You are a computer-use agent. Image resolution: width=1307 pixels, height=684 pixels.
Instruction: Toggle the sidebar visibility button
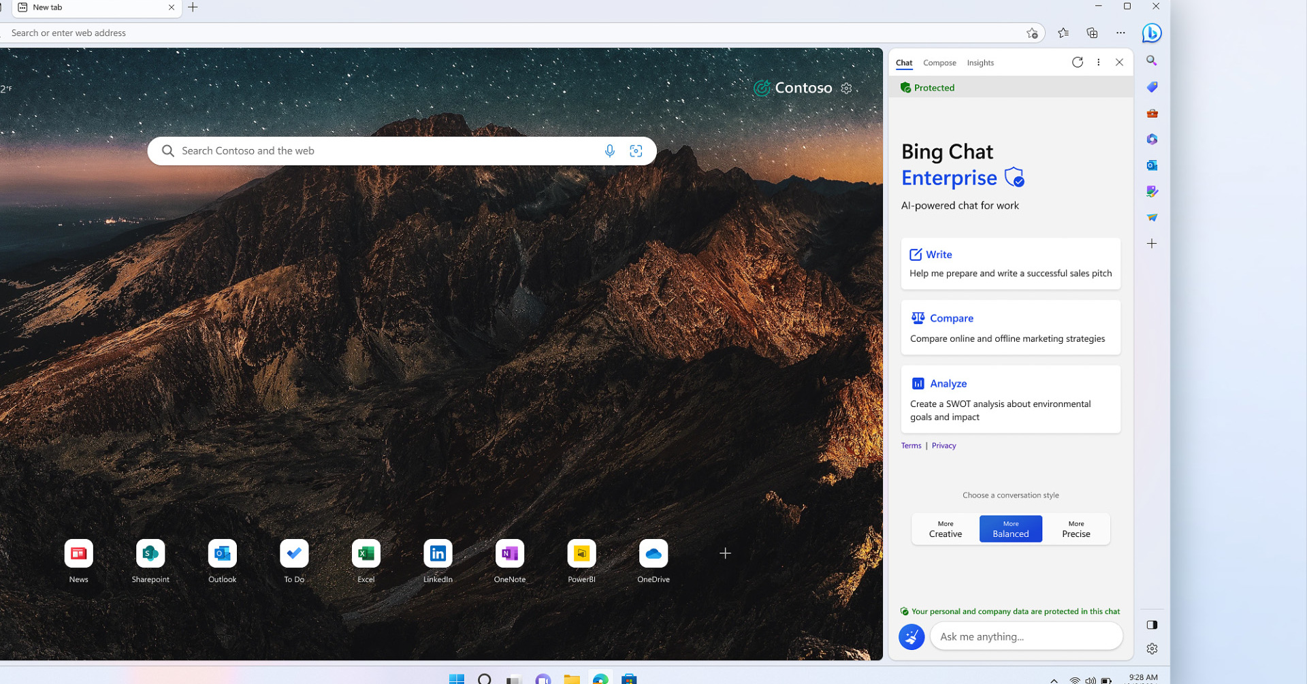point(1152,625)
